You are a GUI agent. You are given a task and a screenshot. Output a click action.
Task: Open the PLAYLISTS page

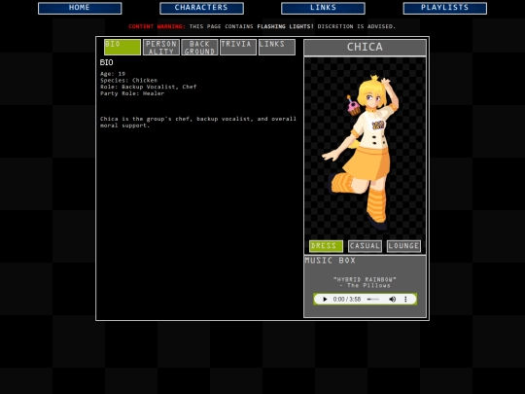point(444,8)
